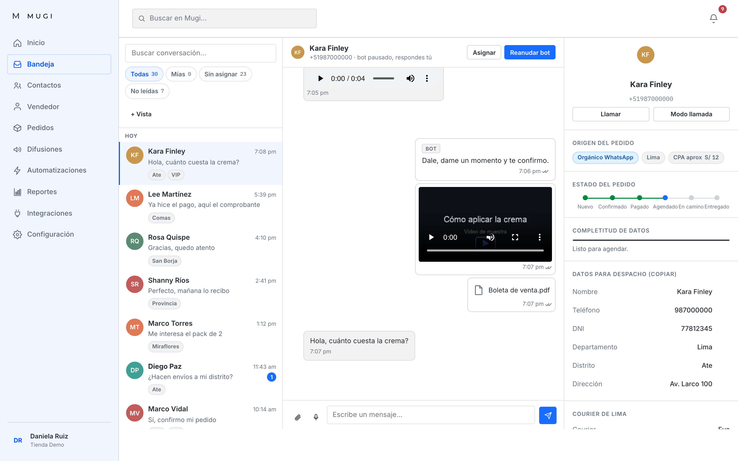Click the Automatizaciones lightning icon
The height and width of the screenshot is (461, 738).
pos(17,170)
